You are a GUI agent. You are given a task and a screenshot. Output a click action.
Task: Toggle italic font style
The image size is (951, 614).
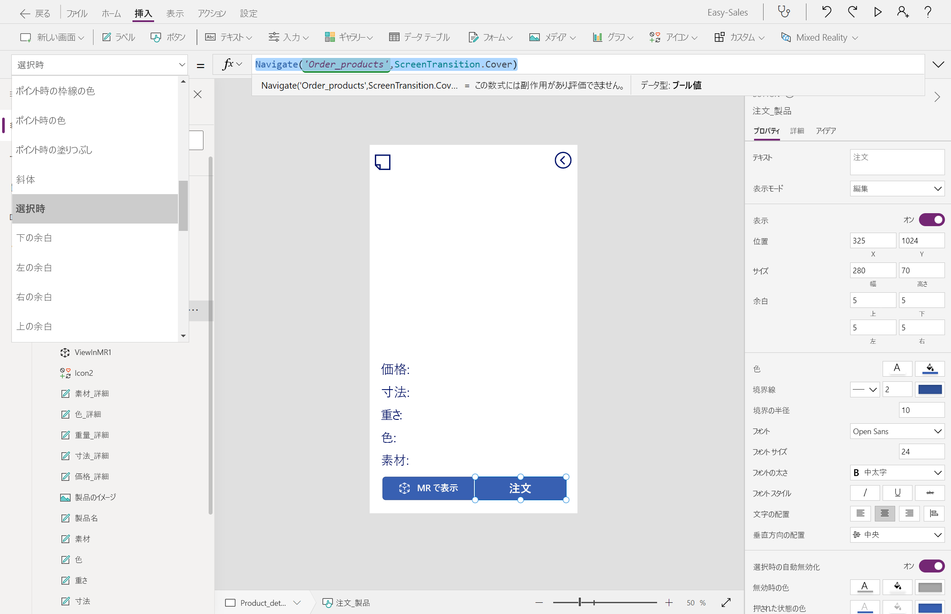pyautogui.click(x=865, y=493)
